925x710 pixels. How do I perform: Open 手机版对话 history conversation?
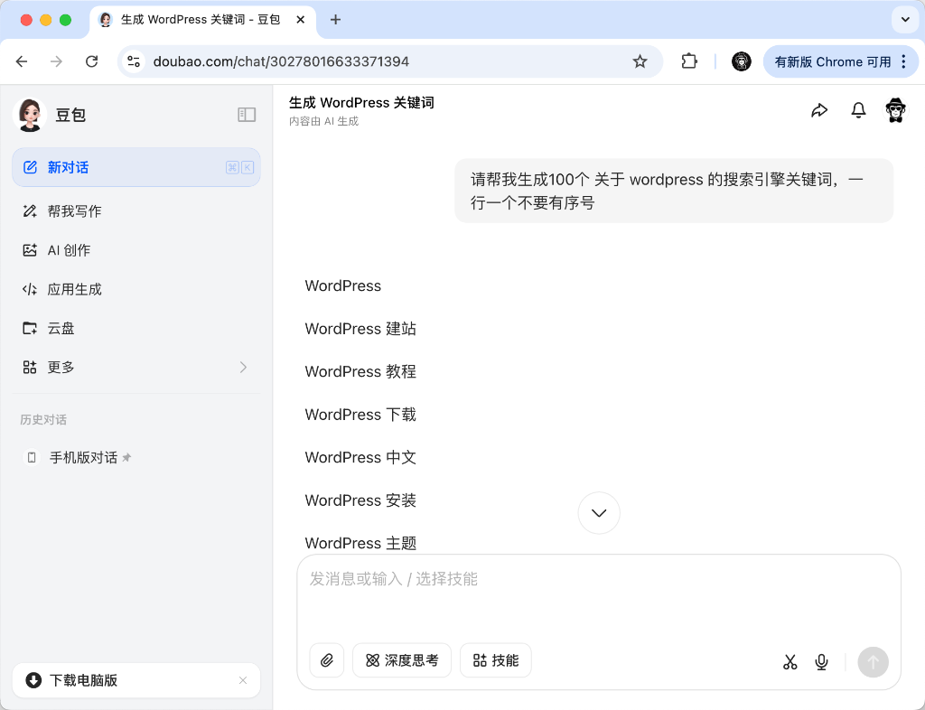83,457
